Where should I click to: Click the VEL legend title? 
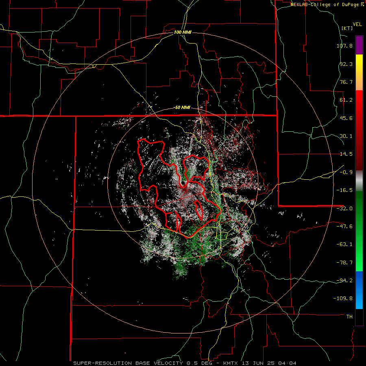[x=357, y=24]
